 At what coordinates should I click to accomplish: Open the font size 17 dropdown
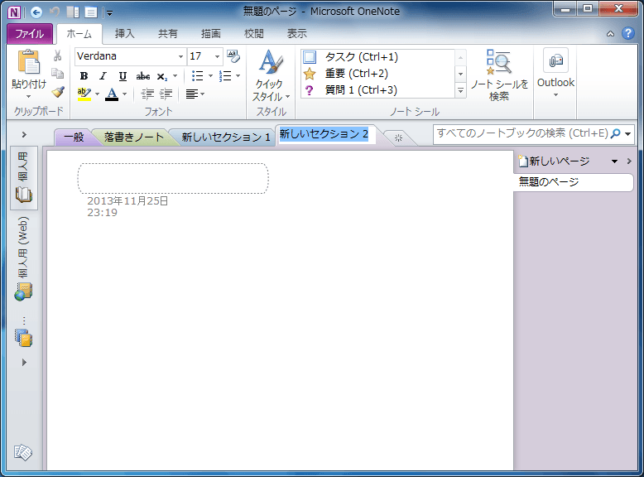(x=217, y=56)
